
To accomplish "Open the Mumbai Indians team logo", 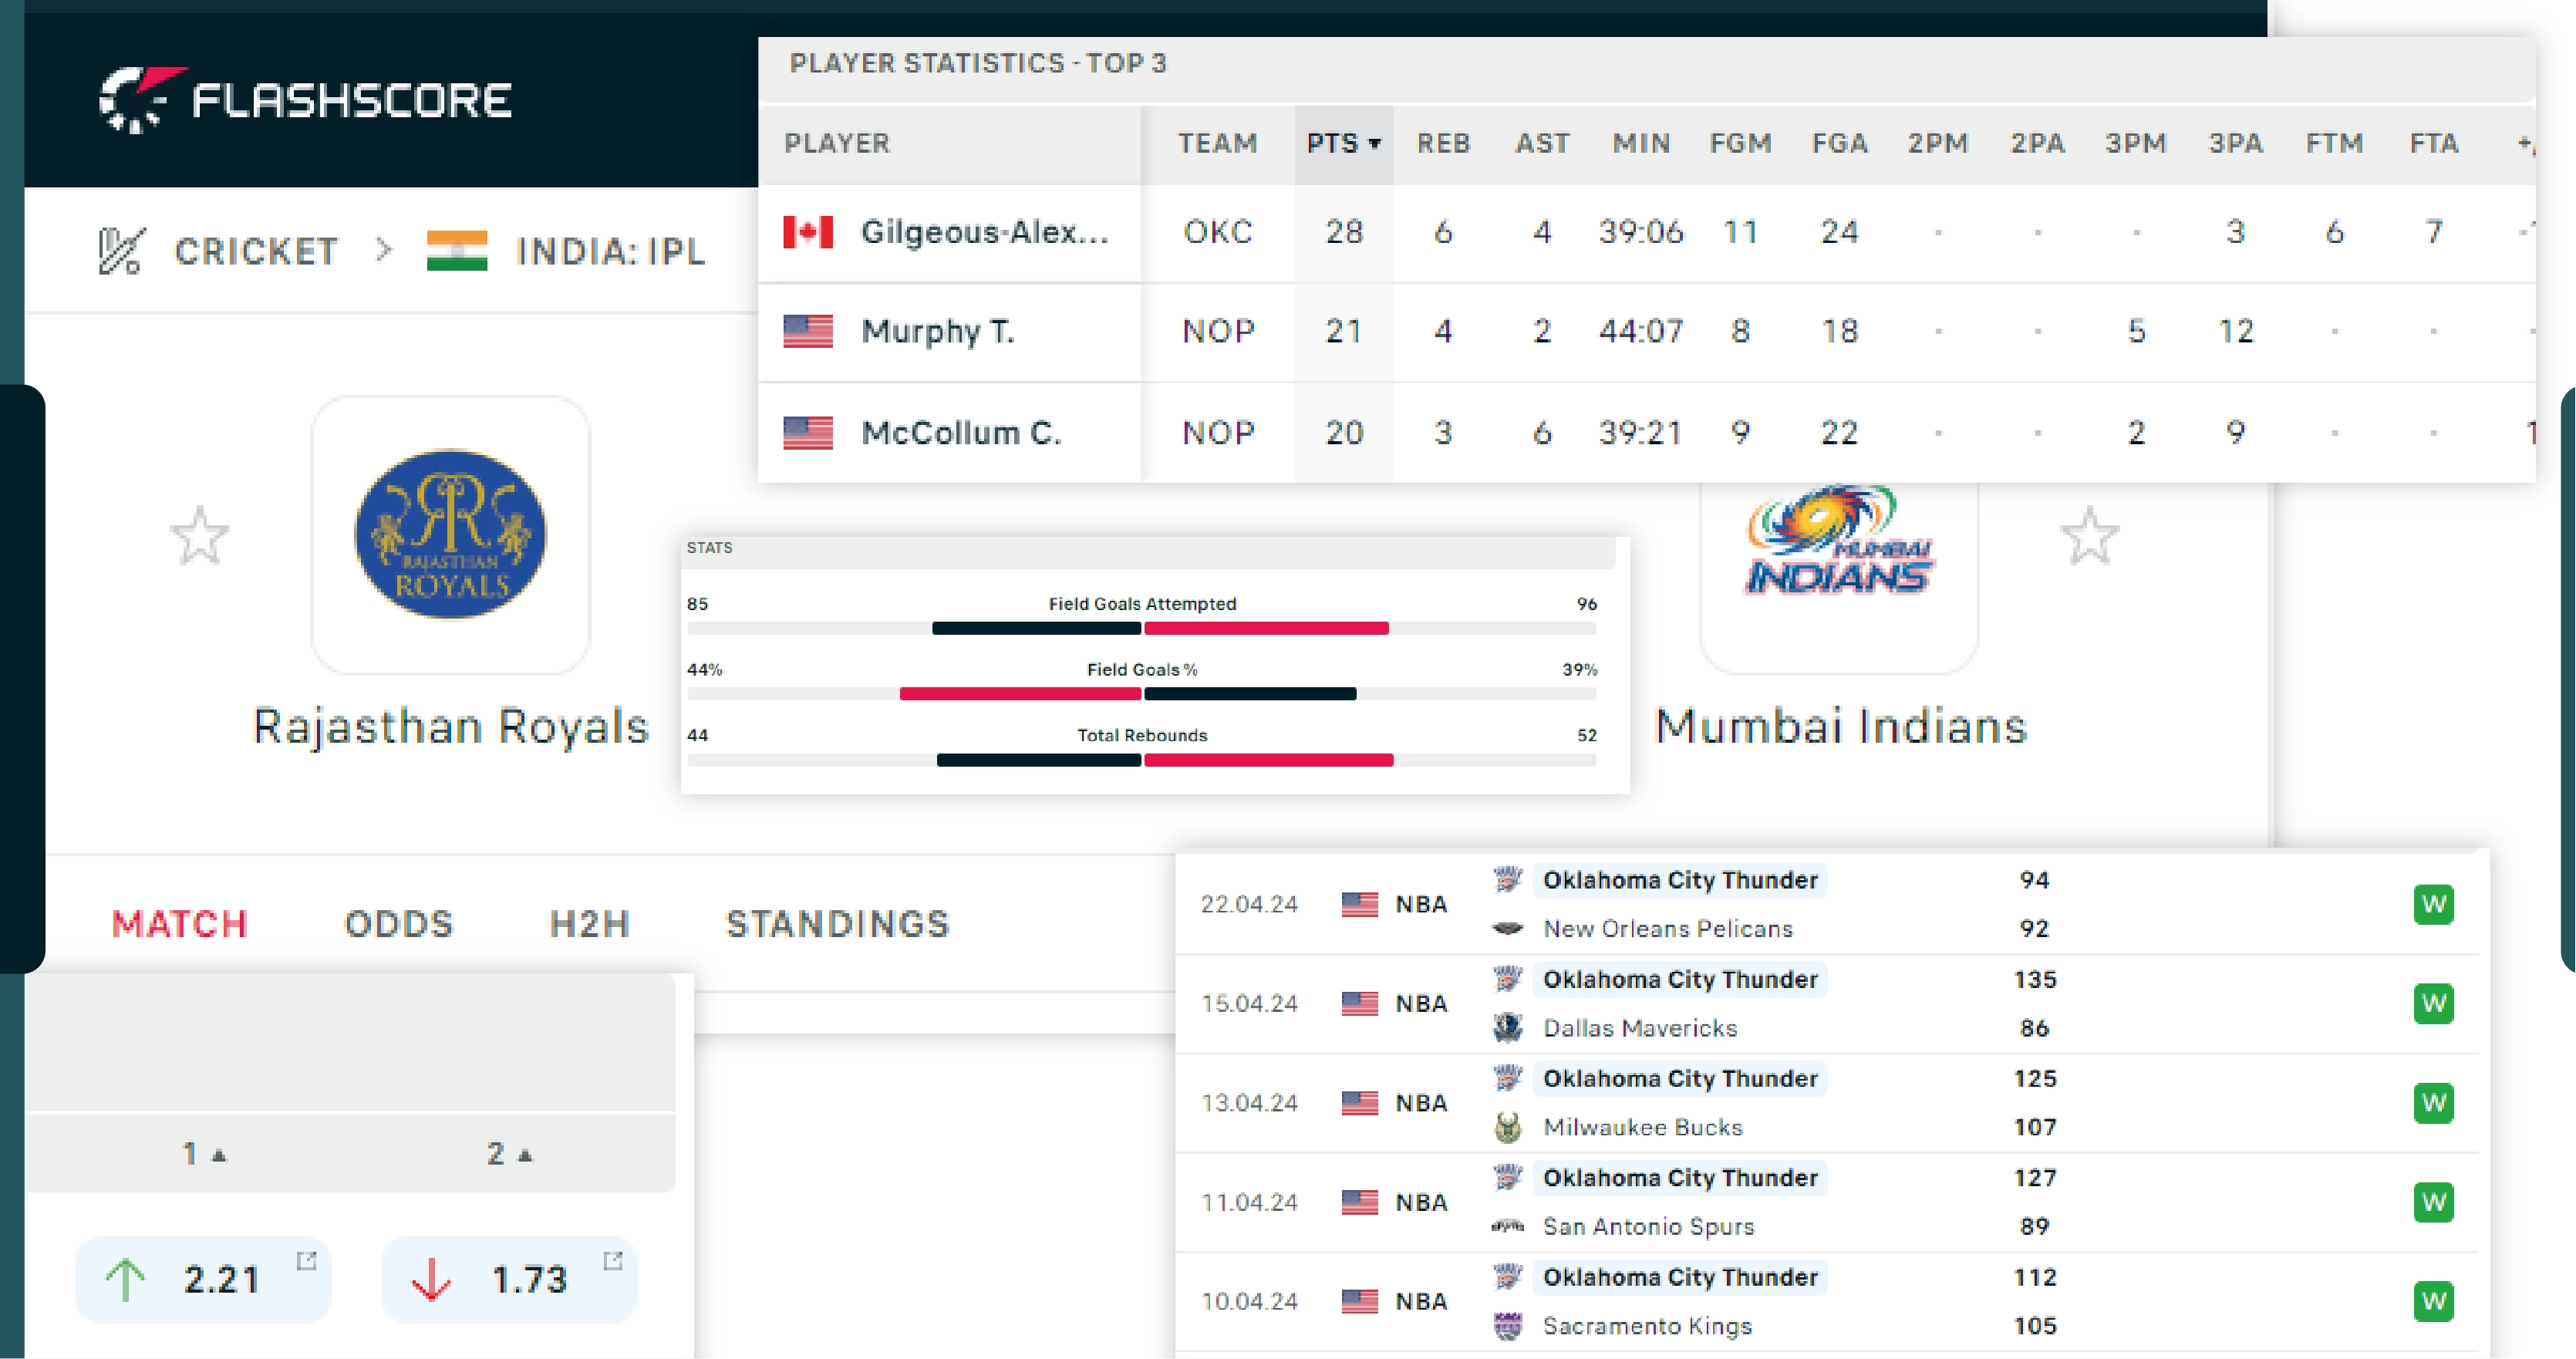I will (x=1839, y=540).
